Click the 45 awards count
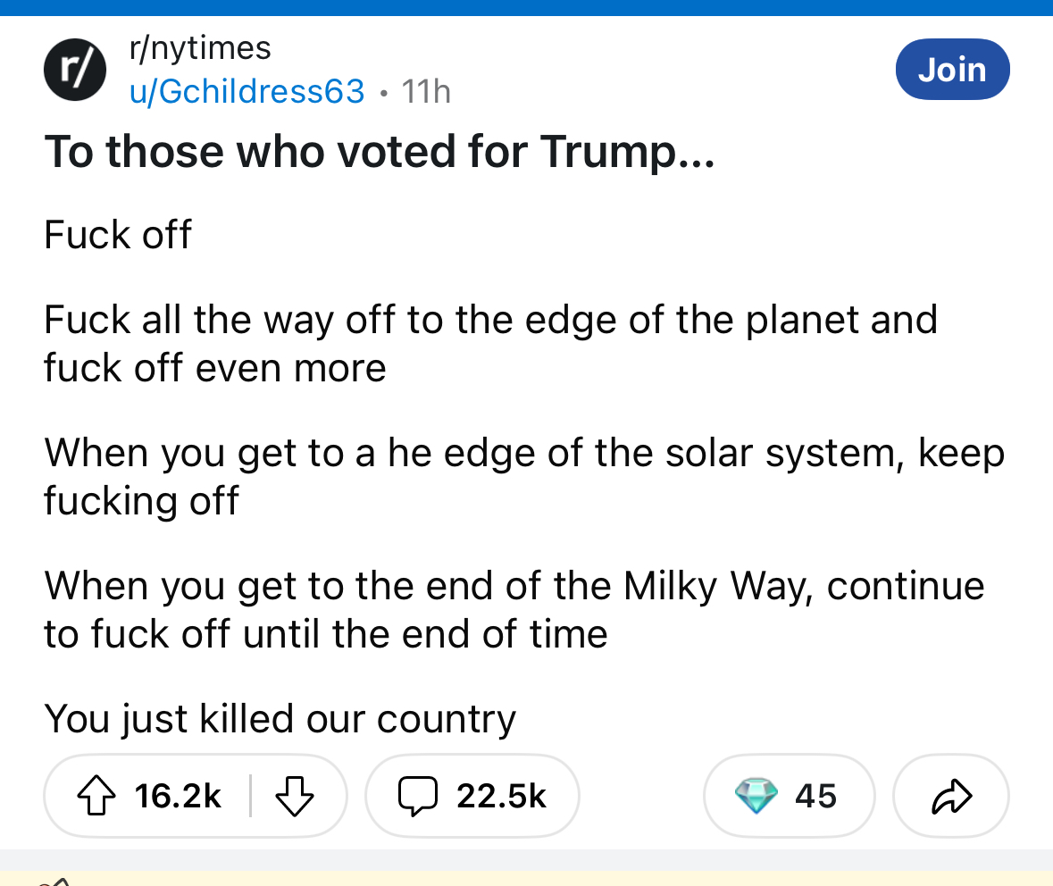This screenshot has width=1053, height=886. (815, 796)
